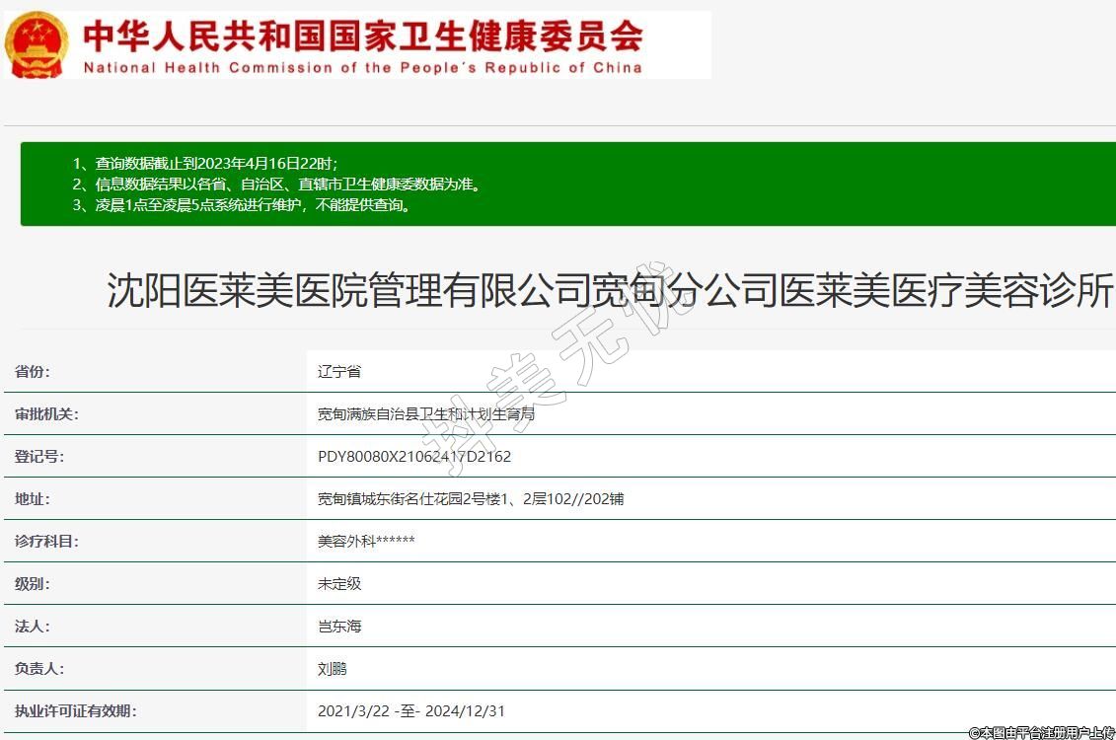Click the second notice about provincial data

(276, 185)
